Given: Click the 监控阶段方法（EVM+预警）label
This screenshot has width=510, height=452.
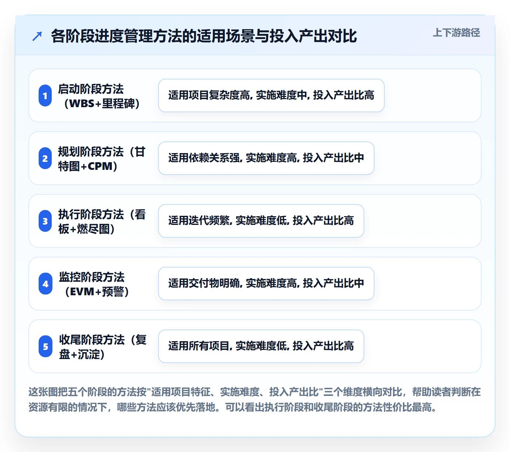Looking at the screenshot, I should 94,284.
